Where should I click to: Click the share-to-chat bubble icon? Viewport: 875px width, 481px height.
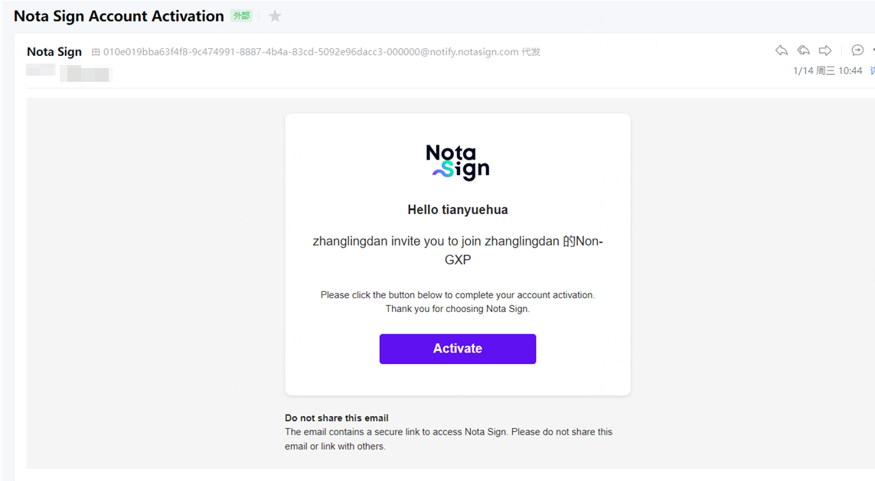857,50
